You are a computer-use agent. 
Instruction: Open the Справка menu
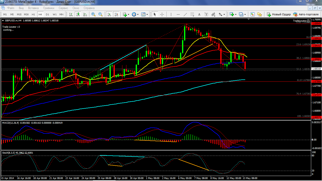(89, 8)
